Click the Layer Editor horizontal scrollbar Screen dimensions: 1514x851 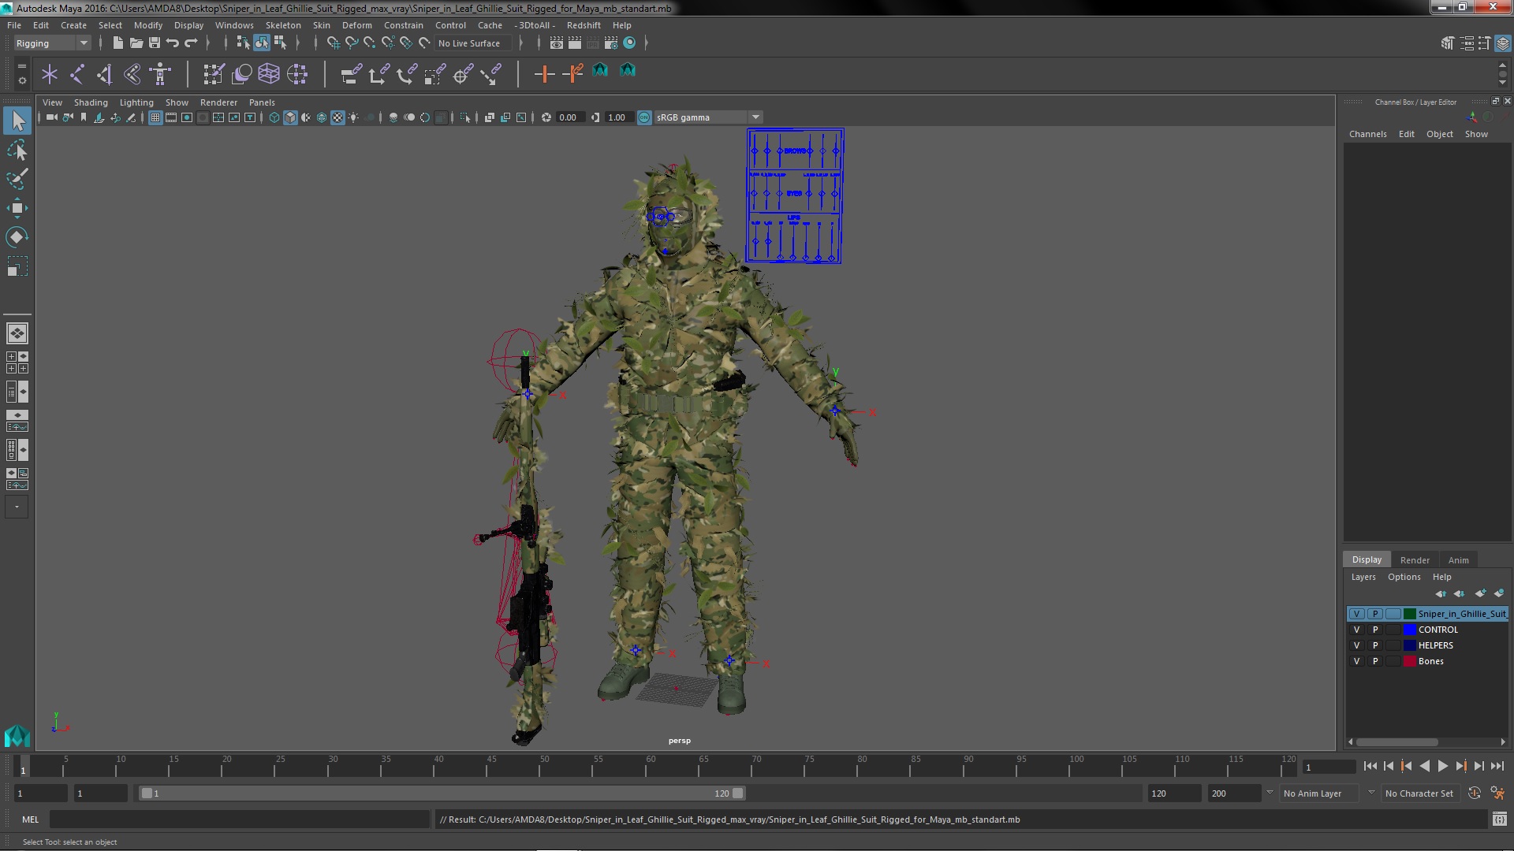pyautogui.click(x=1396, y=742)
